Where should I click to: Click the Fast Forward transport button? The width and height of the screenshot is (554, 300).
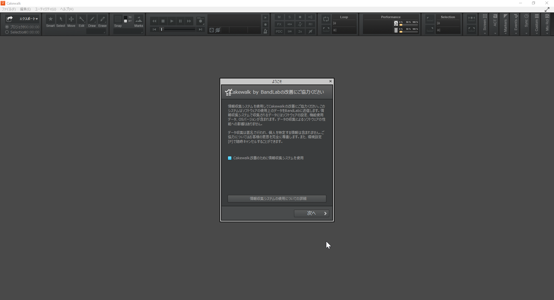[x=189, y=21]
